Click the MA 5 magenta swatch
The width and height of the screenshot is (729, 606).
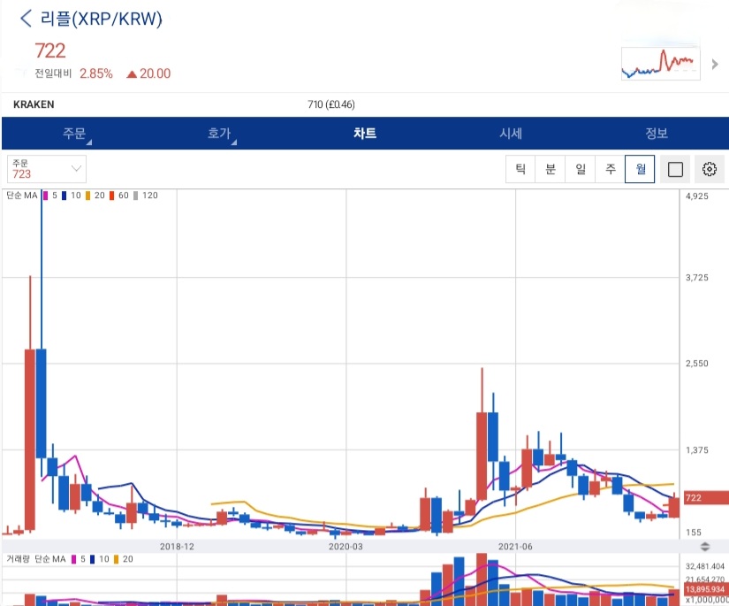point(46,196)
